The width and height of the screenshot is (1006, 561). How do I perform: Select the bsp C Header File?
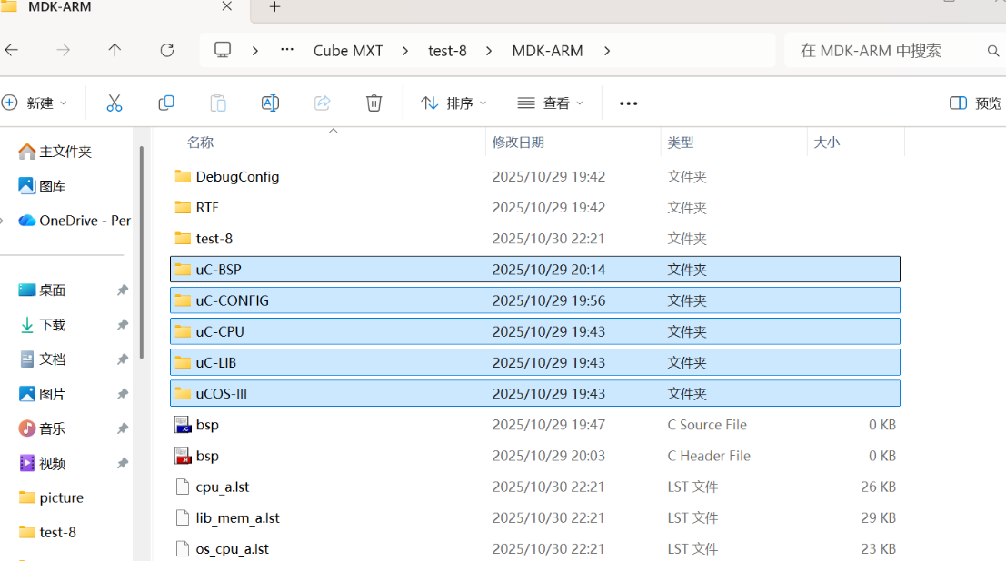click(535, 456)
